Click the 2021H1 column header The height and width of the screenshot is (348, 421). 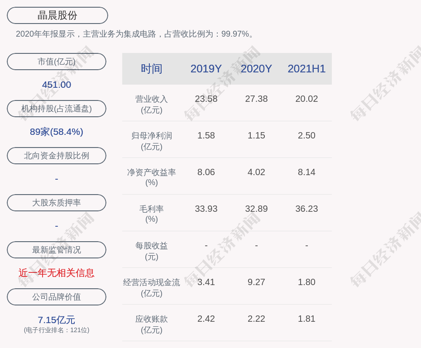(x=306, y=69)
